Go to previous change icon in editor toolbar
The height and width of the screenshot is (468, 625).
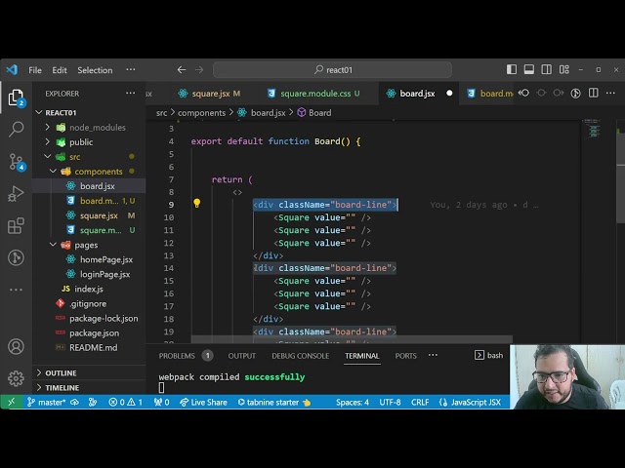[523, 94]
